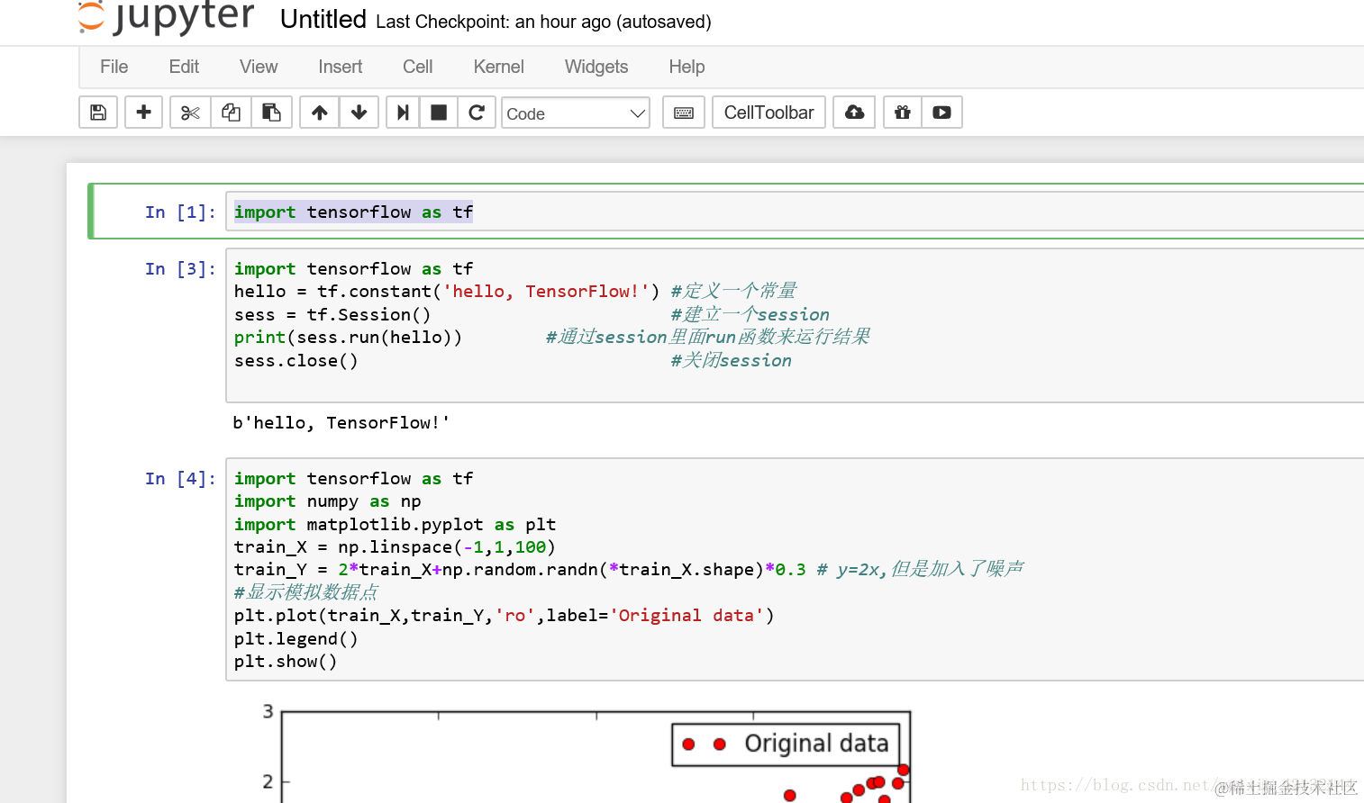Click the gift icon in toolbar
This screenshot has width=1364, height=803.
902,113
